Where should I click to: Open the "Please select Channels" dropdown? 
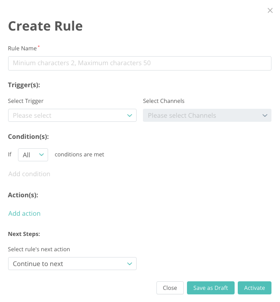[202, 115]
